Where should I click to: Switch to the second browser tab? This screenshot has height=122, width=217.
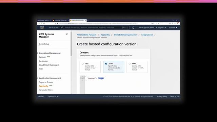point(61,20)
